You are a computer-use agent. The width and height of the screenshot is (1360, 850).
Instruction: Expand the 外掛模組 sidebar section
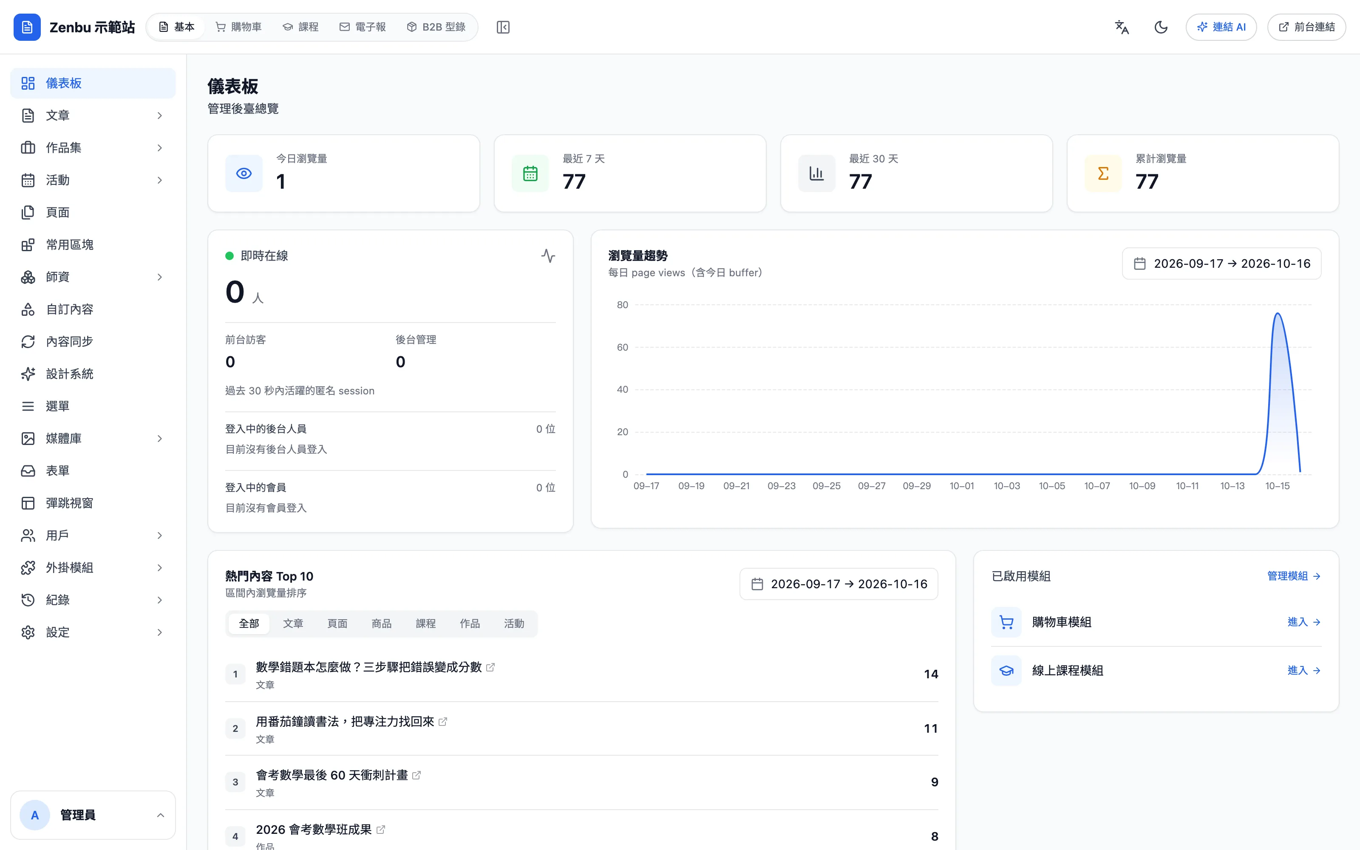pyautogui.click(x=93, y=568)
